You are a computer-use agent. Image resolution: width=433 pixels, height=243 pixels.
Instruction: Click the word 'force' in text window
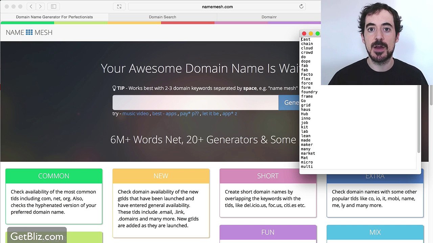(x=307, y=83)
